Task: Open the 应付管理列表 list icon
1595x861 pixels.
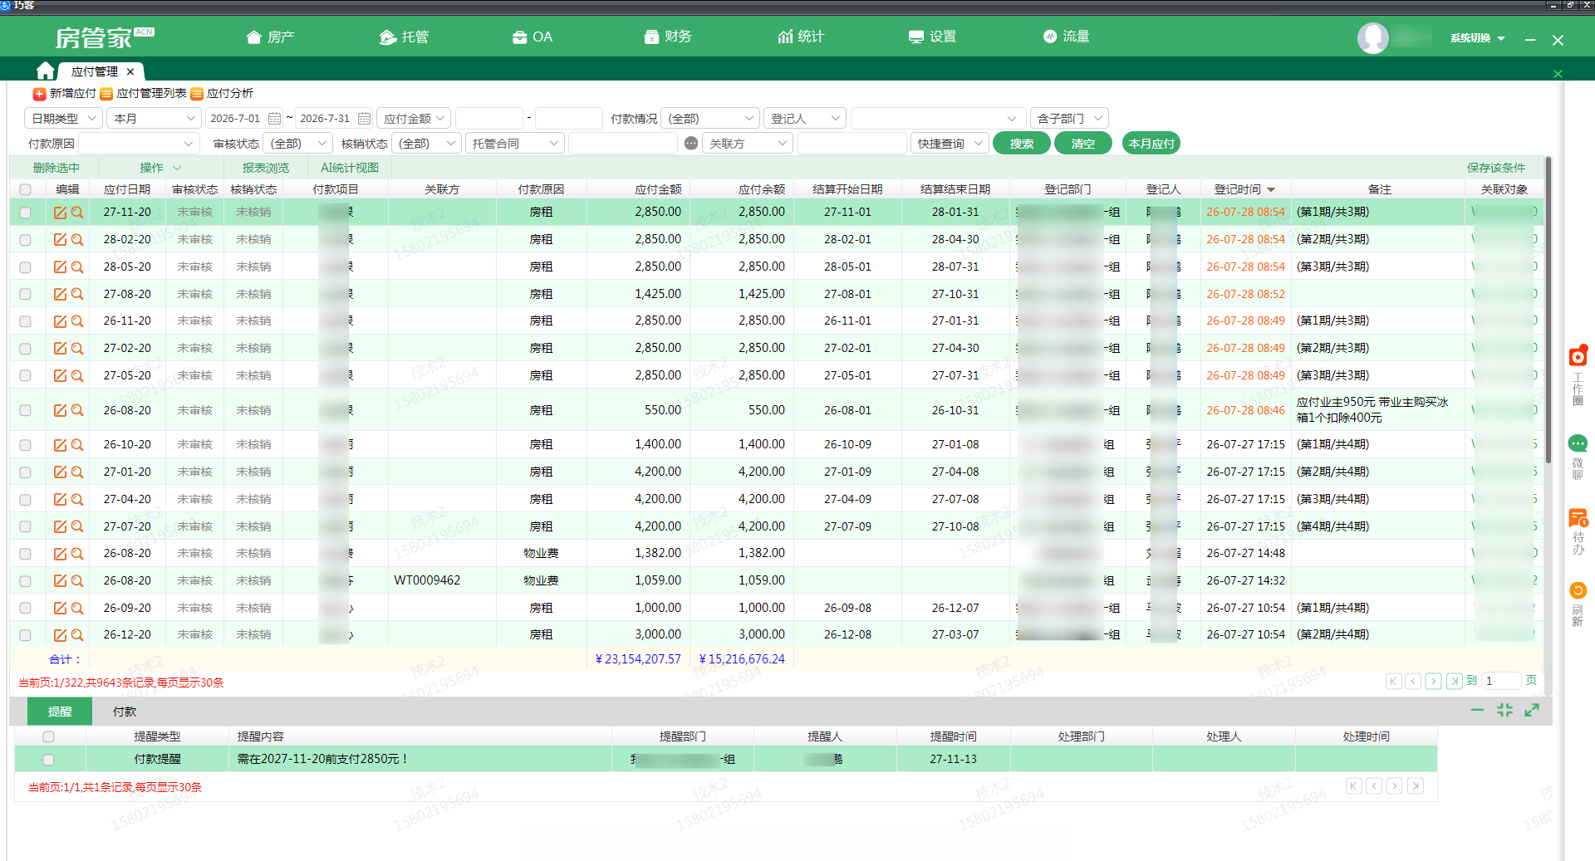Action: (x=106, y=94)
